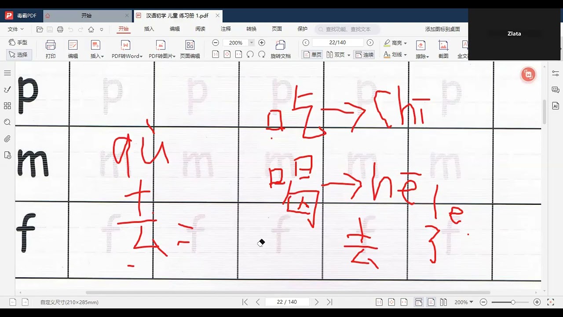Screen dimensions: 563x317
Task: Click the print icon in quick access bar
Action: [60, 29]
